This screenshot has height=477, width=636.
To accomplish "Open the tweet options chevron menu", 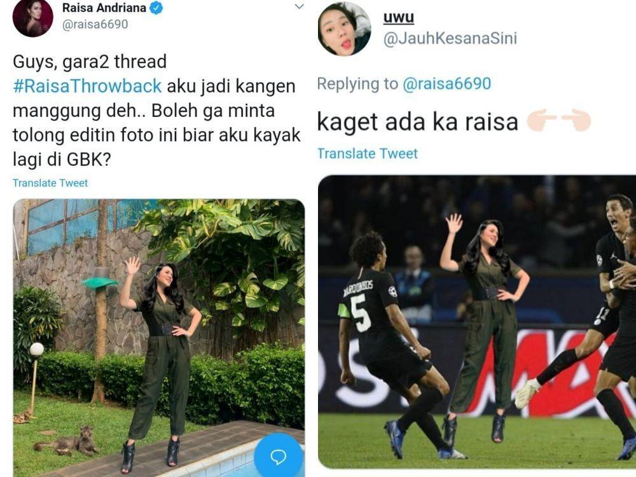I will click(x=299, y=6).
